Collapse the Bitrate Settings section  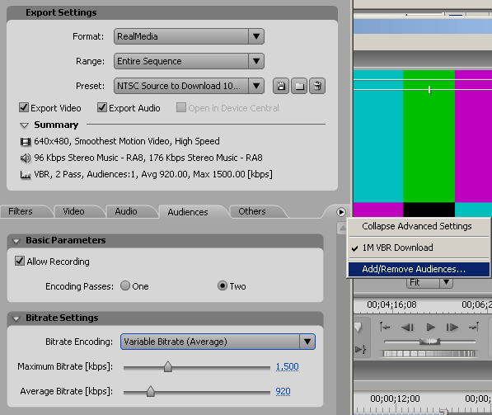[16, 318]
